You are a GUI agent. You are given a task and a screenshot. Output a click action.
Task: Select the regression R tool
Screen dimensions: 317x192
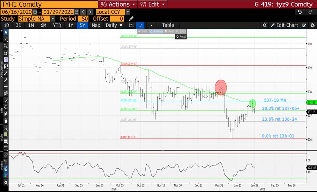[6, 66]
